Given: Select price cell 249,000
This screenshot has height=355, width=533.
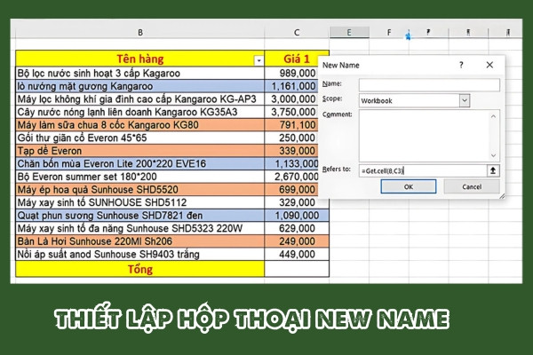Looking at the screenshot, I should [x=297, y=241].
